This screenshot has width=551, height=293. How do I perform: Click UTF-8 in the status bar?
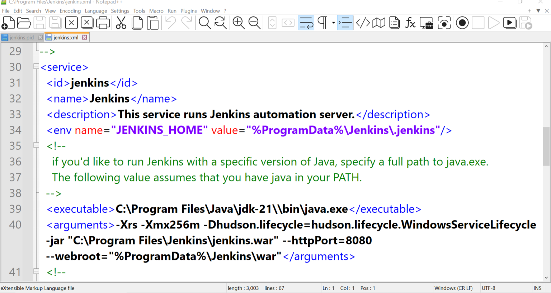coord(488,288)
